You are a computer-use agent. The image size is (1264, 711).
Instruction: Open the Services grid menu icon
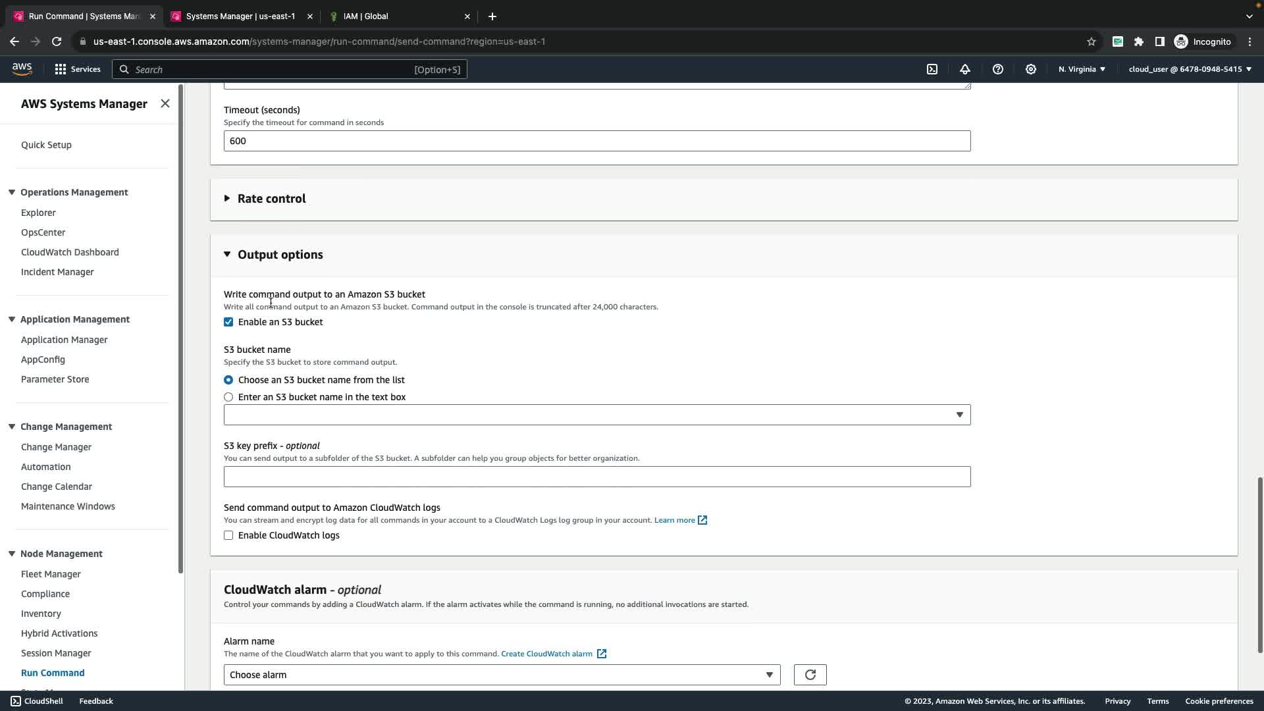click(61, 69)
